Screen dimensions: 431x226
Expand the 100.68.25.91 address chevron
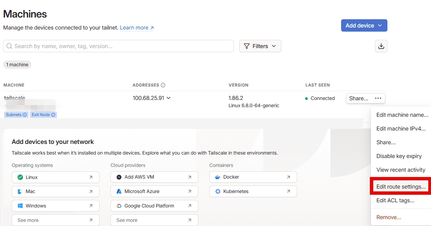coord(168,98)
